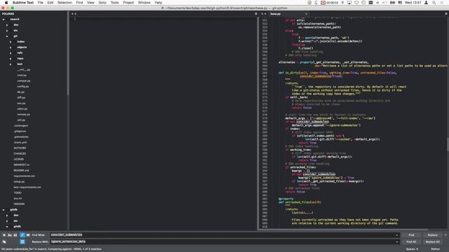
Task: Click the Replace button
Action: coord(432,235)
